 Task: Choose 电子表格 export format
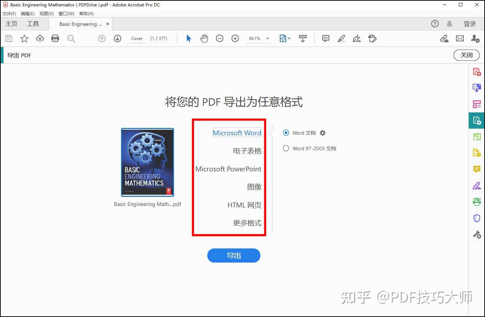click(247, 151)
